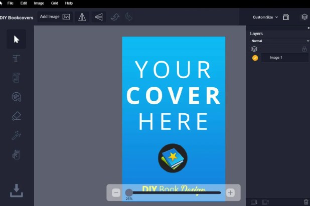Click the stacked layers icon in Layers panel

click(254, 49)
